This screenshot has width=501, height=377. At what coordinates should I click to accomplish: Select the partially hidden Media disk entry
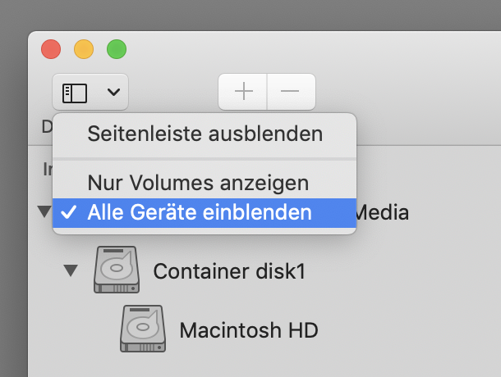(x=382, y=213)
